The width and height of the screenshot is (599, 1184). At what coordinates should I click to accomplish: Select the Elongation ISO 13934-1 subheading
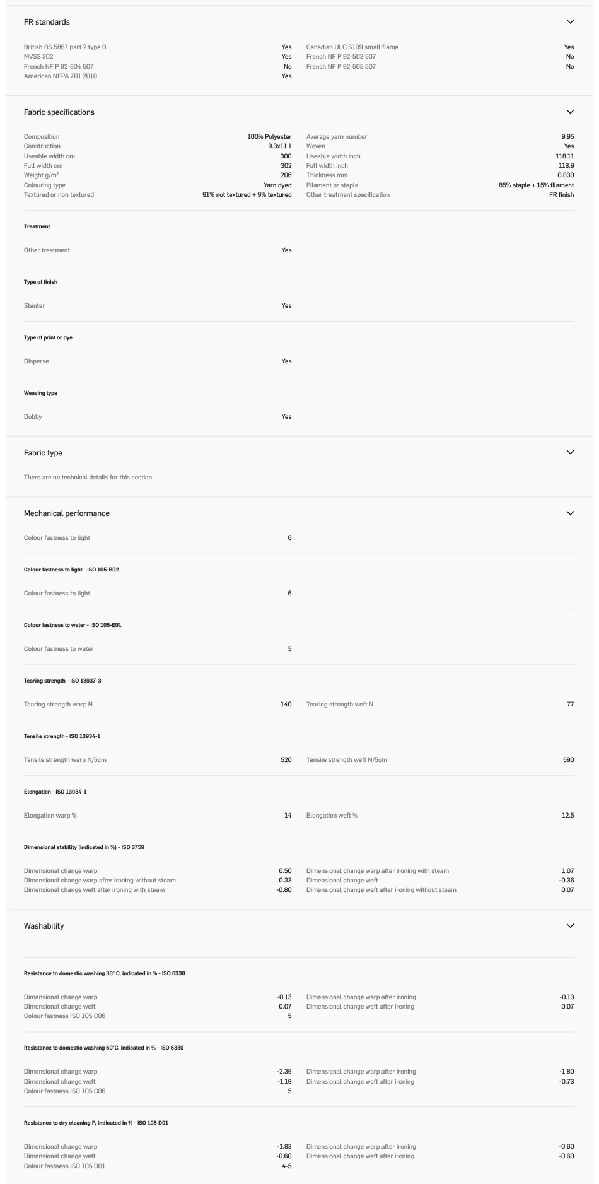55,792
